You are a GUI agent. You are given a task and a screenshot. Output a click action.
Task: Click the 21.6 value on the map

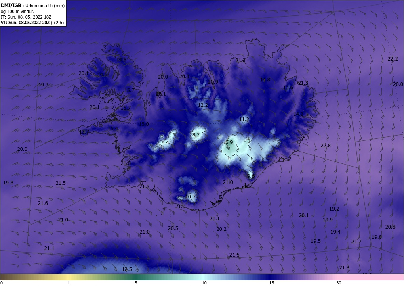pos(43,203)
